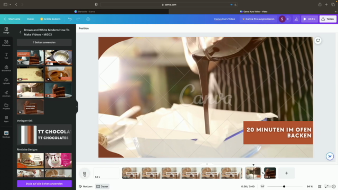Adjust the zoom slider handle

pos(284,186)
